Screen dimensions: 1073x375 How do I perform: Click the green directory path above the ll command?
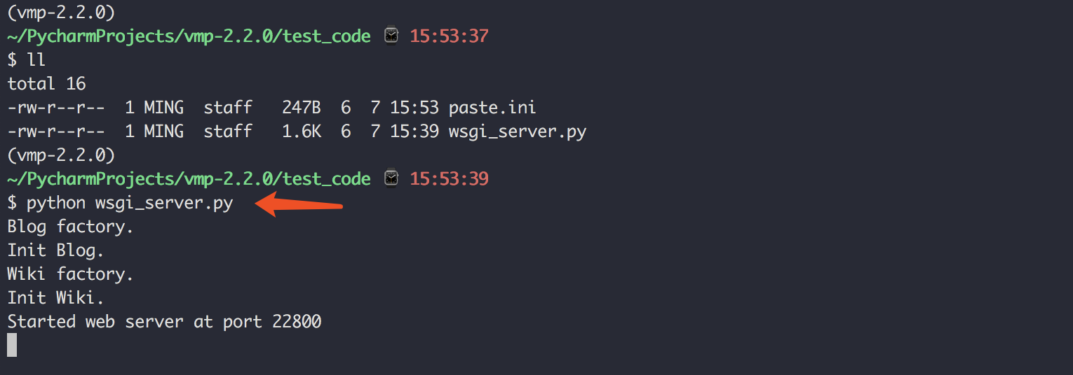pyautogui.click(x=189, y=36)
